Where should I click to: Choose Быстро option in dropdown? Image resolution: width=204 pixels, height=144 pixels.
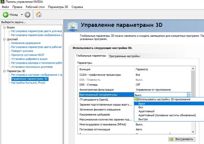click(169, 119)
